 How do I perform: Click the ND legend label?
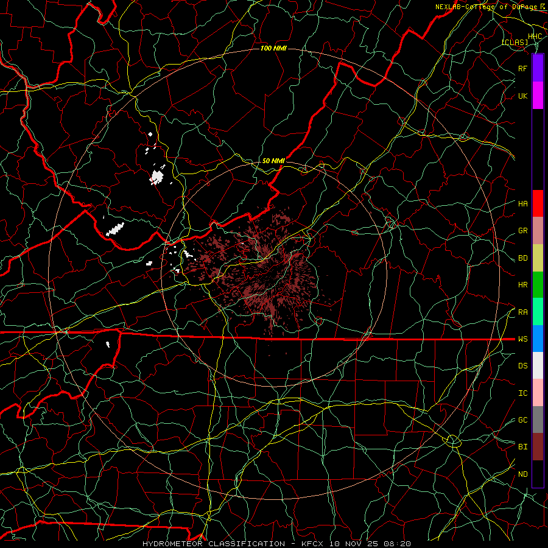click(523, 474)
